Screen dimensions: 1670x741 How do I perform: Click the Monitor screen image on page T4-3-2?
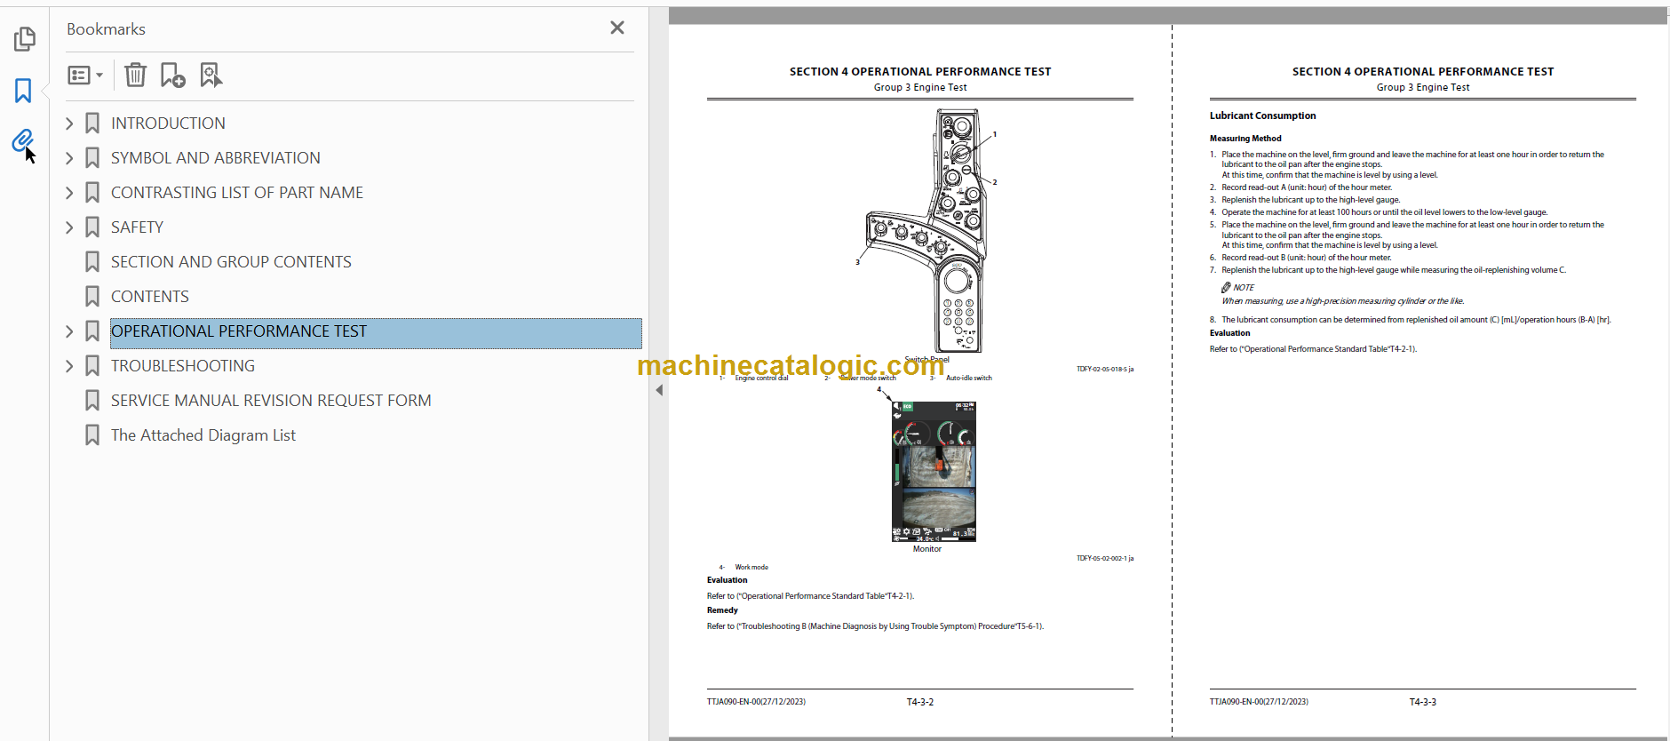(934, 471)
